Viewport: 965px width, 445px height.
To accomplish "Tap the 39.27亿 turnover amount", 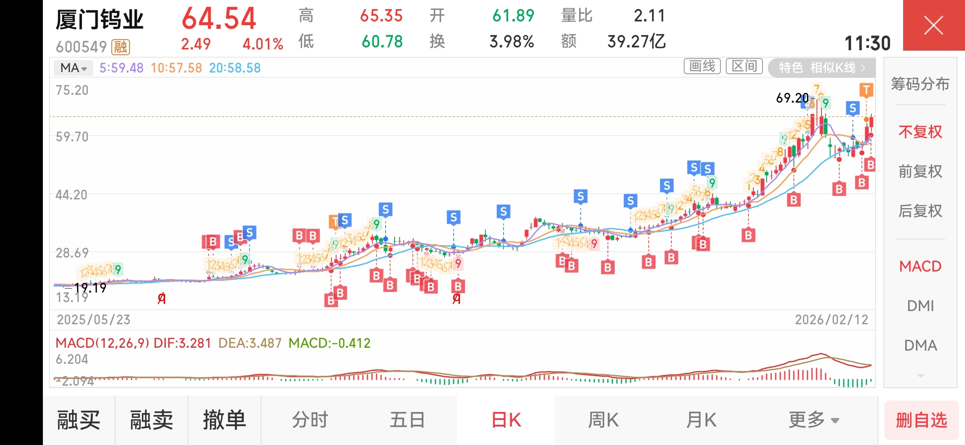I will (637, 41).
